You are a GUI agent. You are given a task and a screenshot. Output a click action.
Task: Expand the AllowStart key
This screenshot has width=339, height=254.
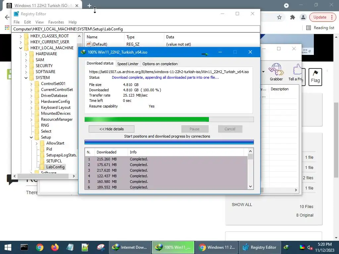(x=36, y=143)
